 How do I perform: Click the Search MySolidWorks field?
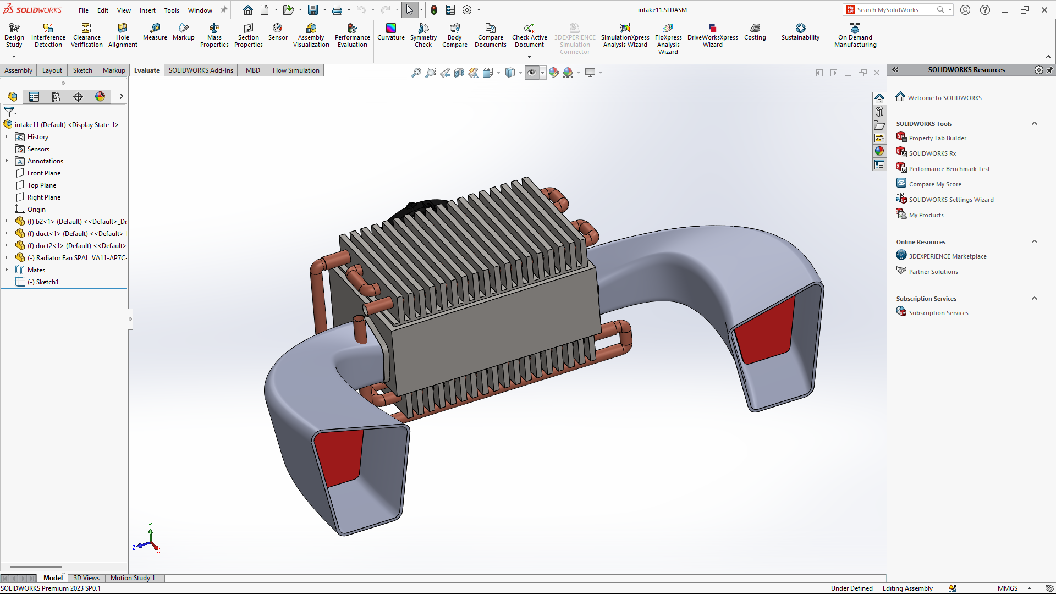894,10
